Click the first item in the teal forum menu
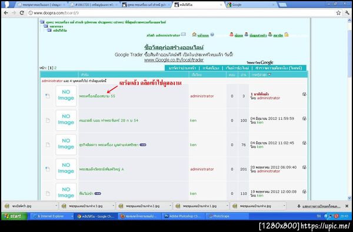 [182, 68]
